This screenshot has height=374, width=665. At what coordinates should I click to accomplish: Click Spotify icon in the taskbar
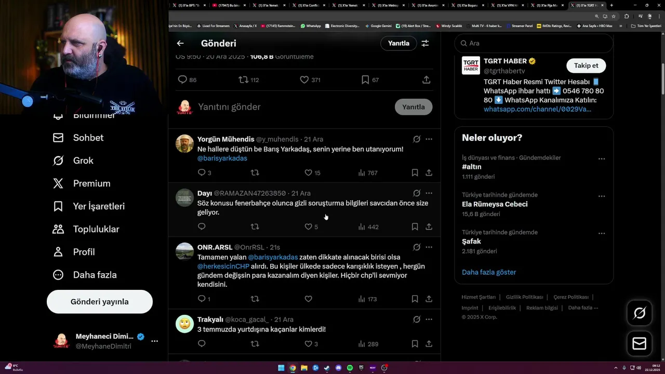[350, 368]
